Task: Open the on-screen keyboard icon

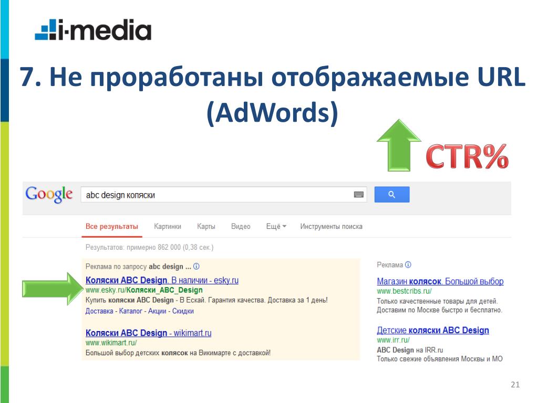Action: pyautogui.click(x=358, y=195)
